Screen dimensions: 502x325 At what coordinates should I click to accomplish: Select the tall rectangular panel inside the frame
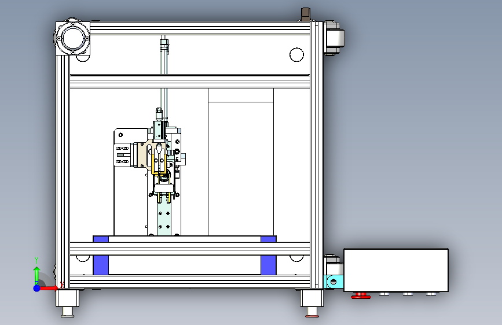tap(241, 162)
